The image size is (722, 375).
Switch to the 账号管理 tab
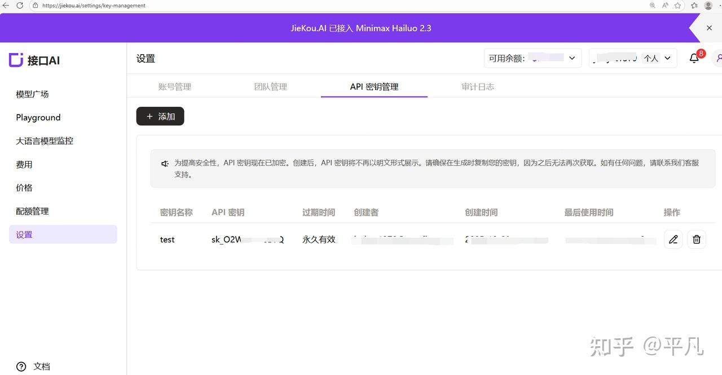coord(175,86)
